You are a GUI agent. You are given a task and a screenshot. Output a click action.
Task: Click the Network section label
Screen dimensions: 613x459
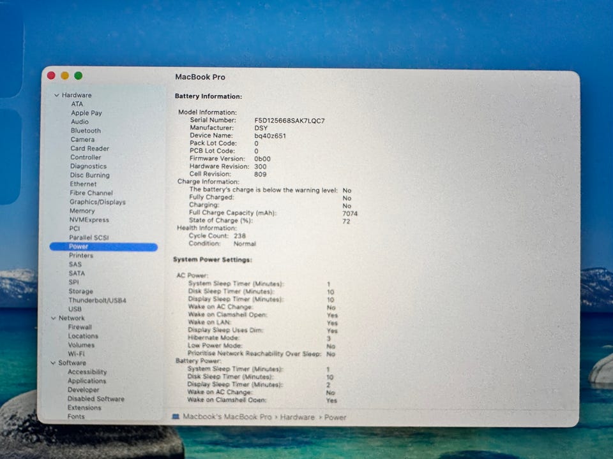72,318
